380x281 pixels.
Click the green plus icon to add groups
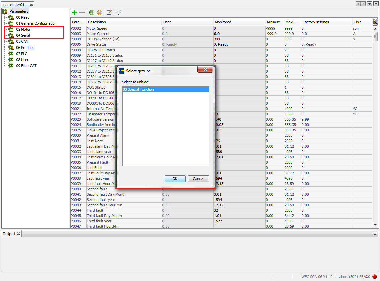pyautogui.click(x=74, y=12)
